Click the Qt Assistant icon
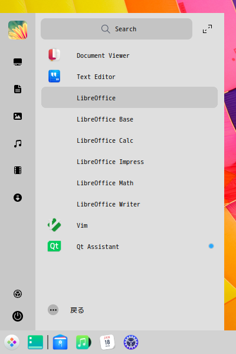 pos(54,246)
